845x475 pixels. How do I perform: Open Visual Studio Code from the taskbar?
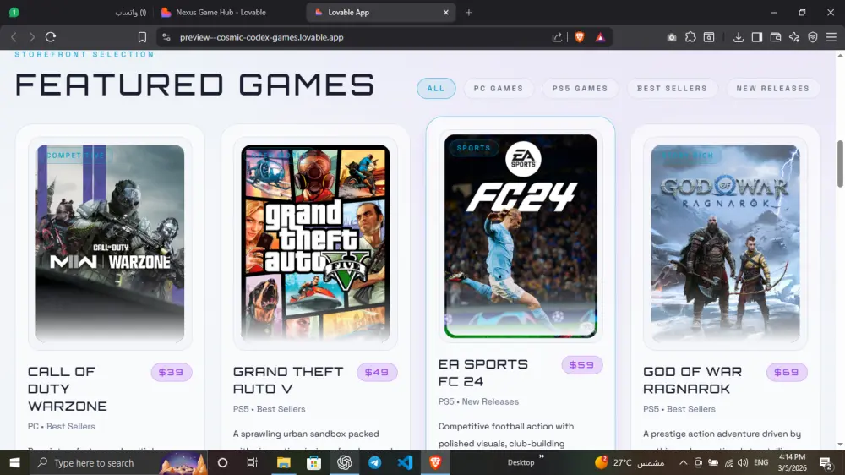pyautogui.click(x=406, y=462)
